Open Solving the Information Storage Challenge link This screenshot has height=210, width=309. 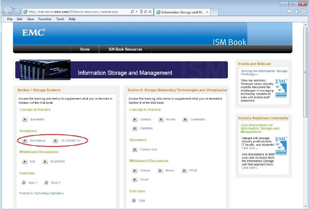pyautogui.click(x=264, y=73)
